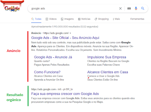This screenshot has height=112, width=151.
Task: Open the Notícias tab
Action: coord(84,19)
